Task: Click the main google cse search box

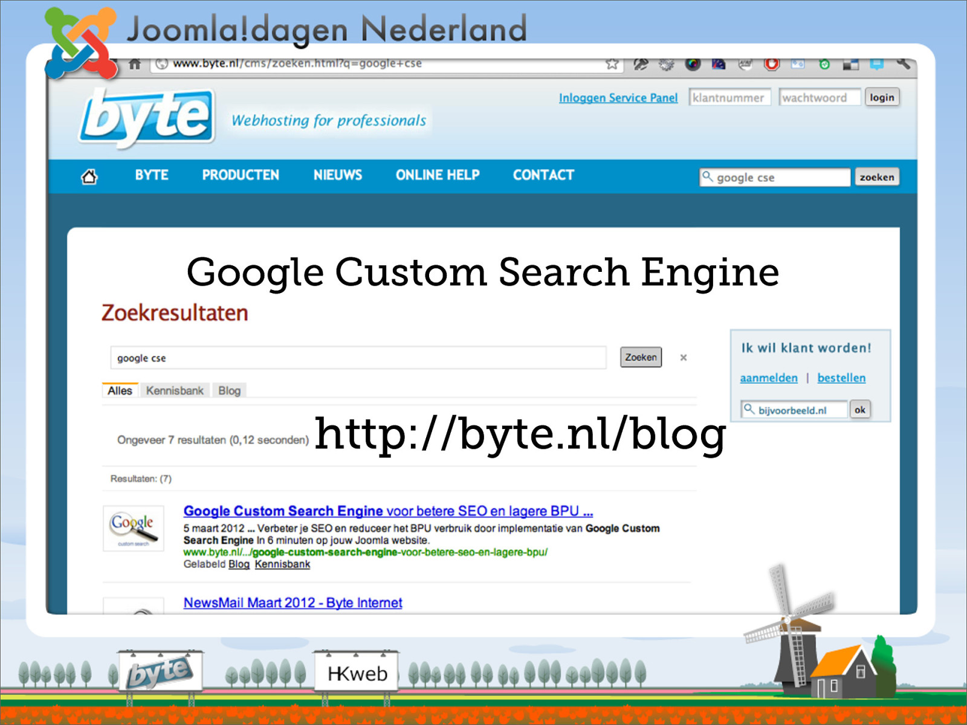Action: tap(358, 358)
